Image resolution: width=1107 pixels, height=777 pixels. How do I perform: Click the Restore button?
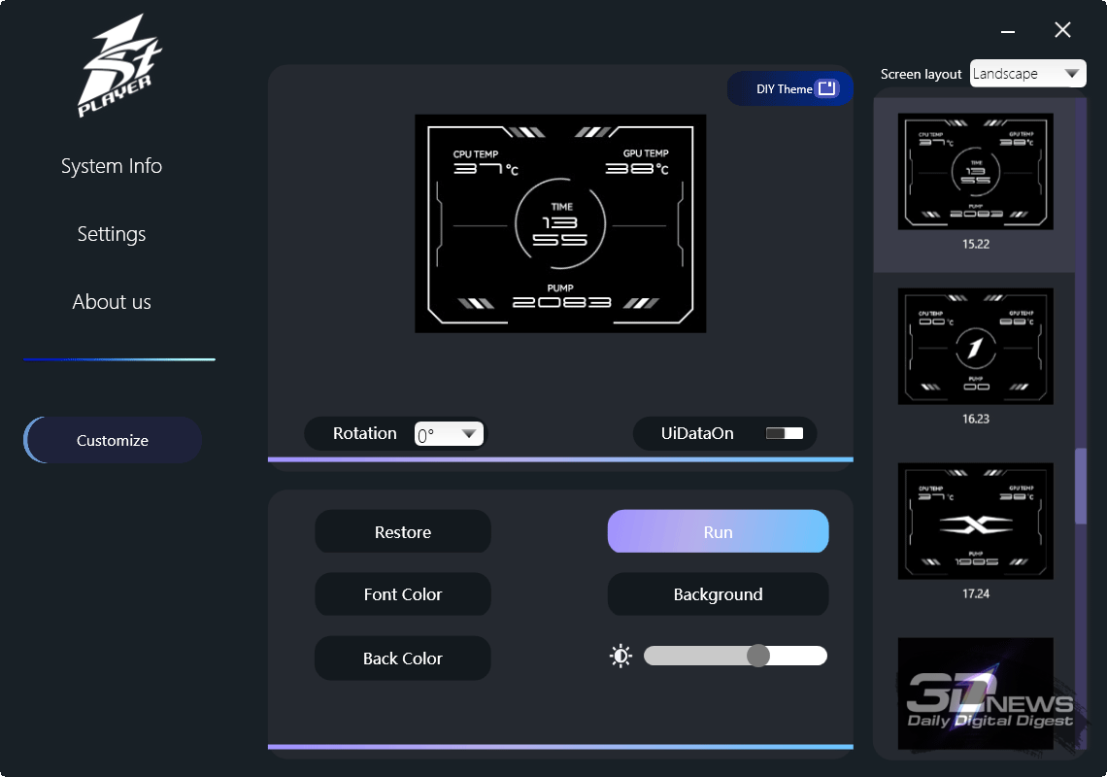point(403,532)
